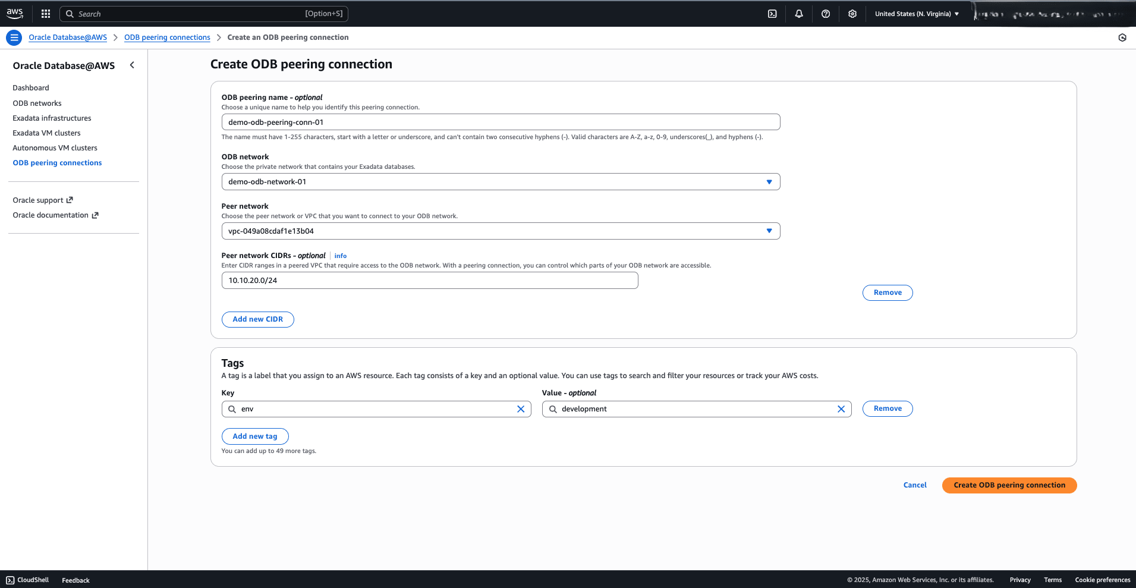Toggle the hamburger navigation menu
Image resolution: width=1136 pixels, height=588 pixels.
coord(14,37)
